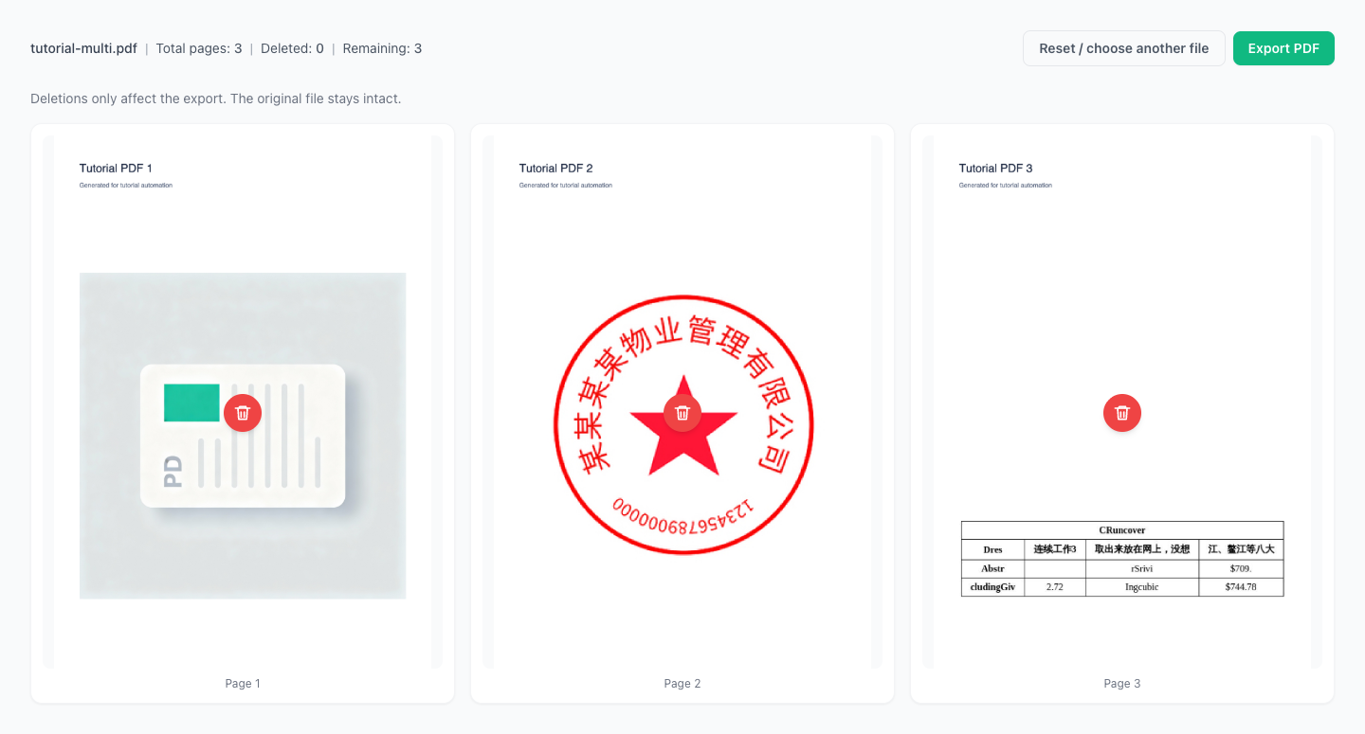The width and height of the screenshot is (1365, 734).
Task: Choose another file via the Reset button
Action: click(1123, 47)
